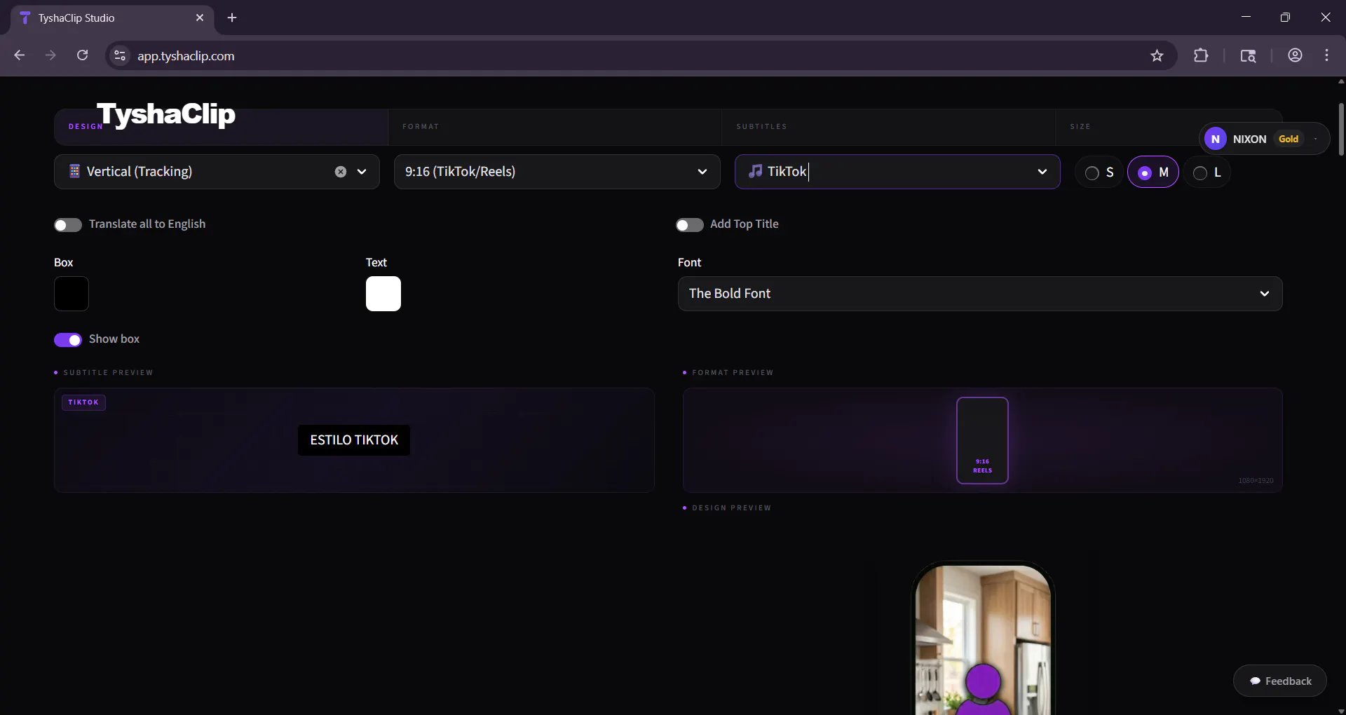
Task: Clear the Vertical (Tracking) design selection
Action: (341, 172)
